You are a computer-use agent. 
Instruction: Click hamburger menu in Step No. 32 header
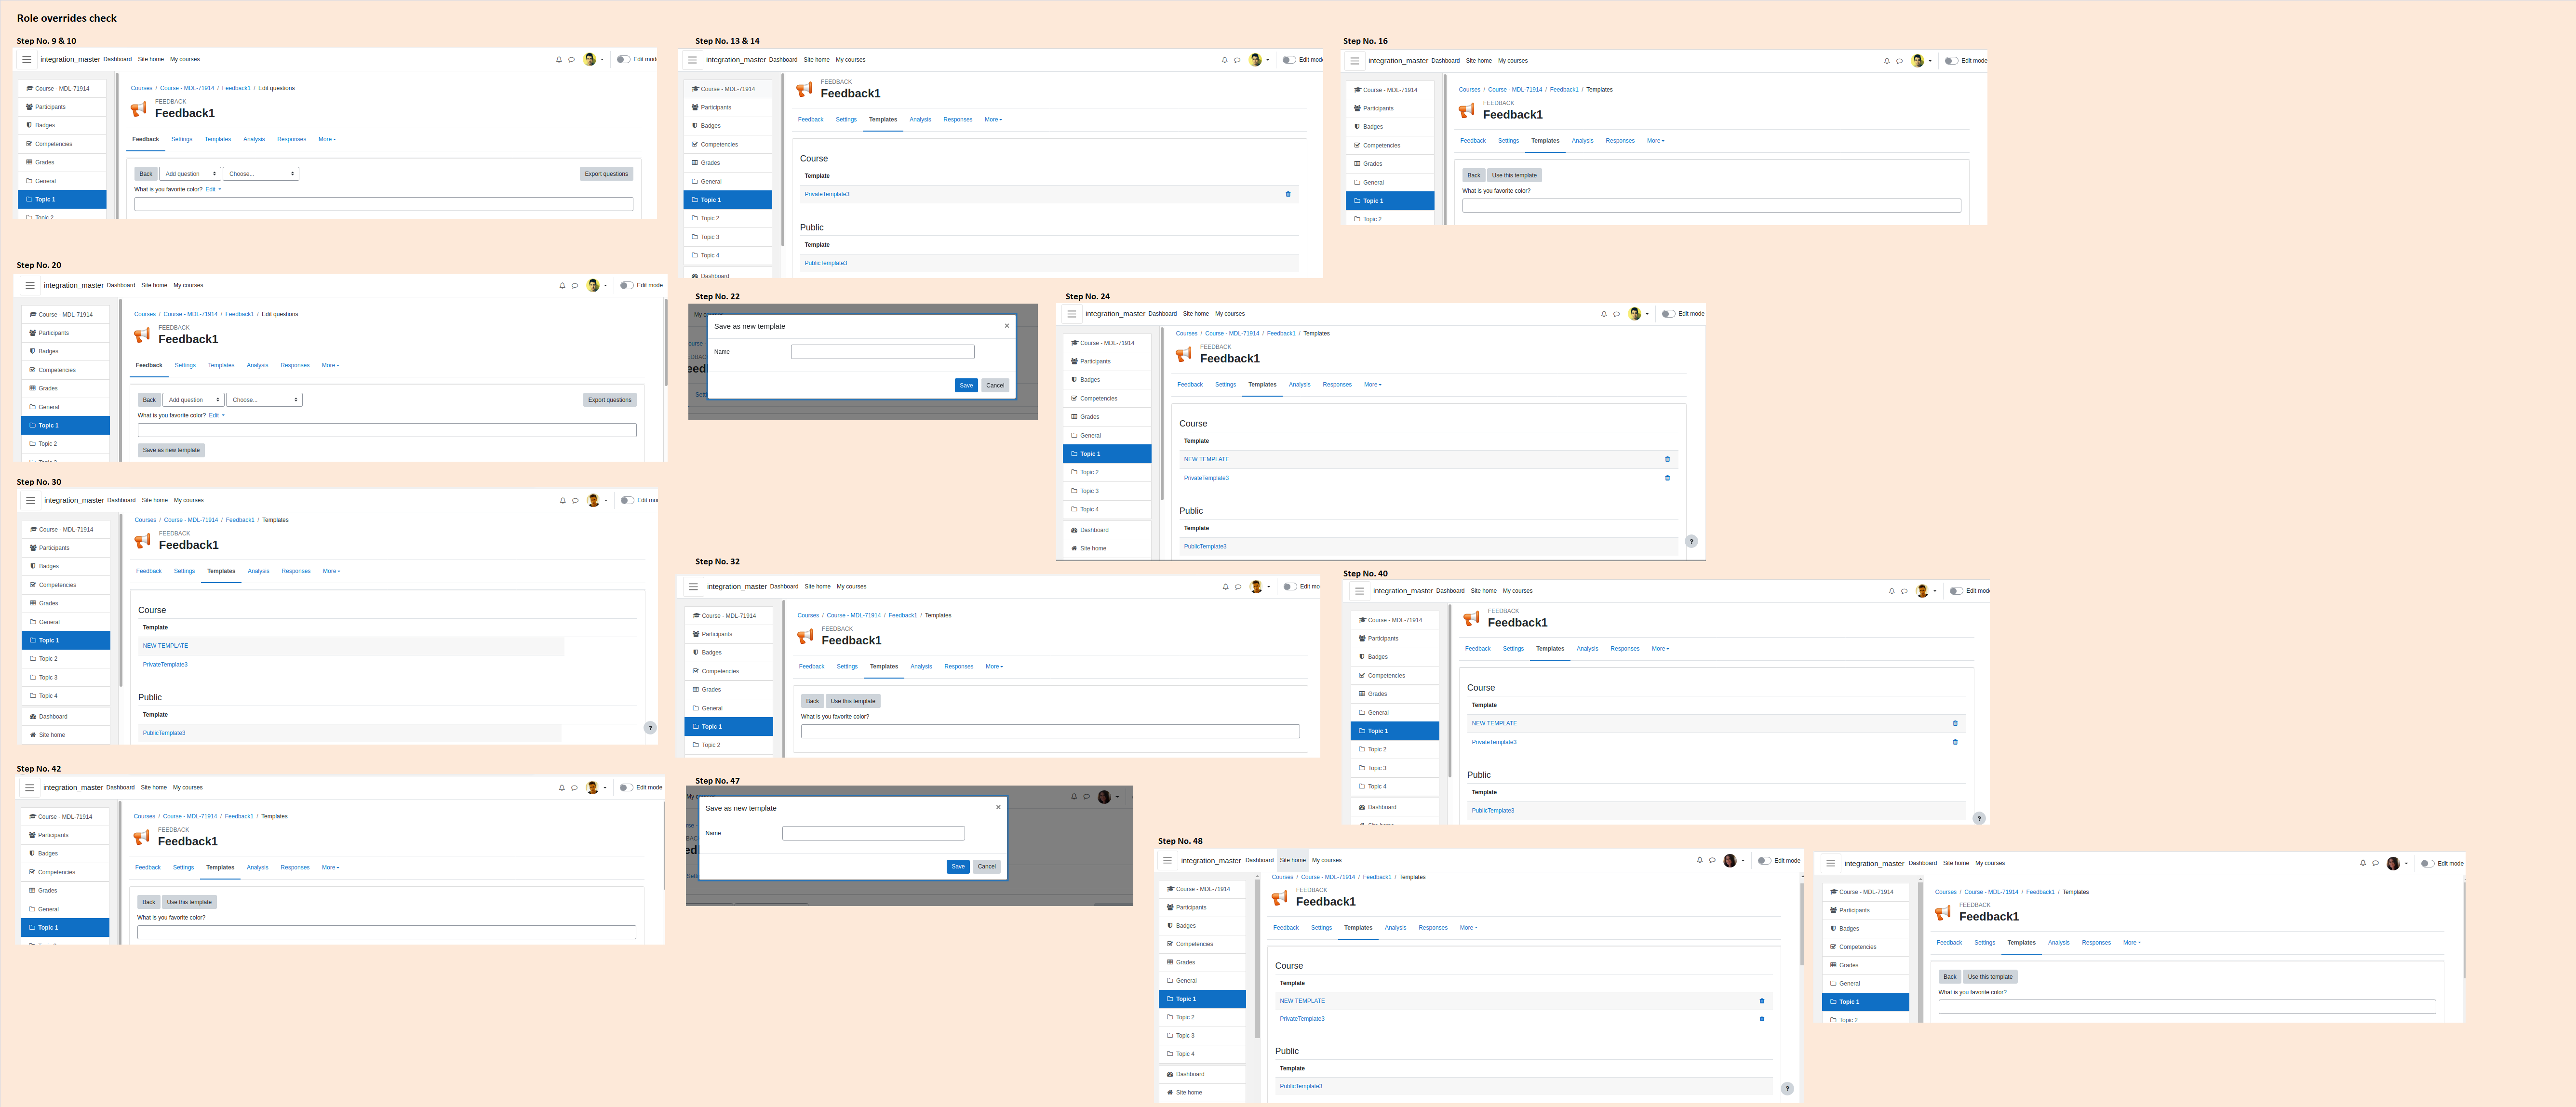[x=693, y=587]
